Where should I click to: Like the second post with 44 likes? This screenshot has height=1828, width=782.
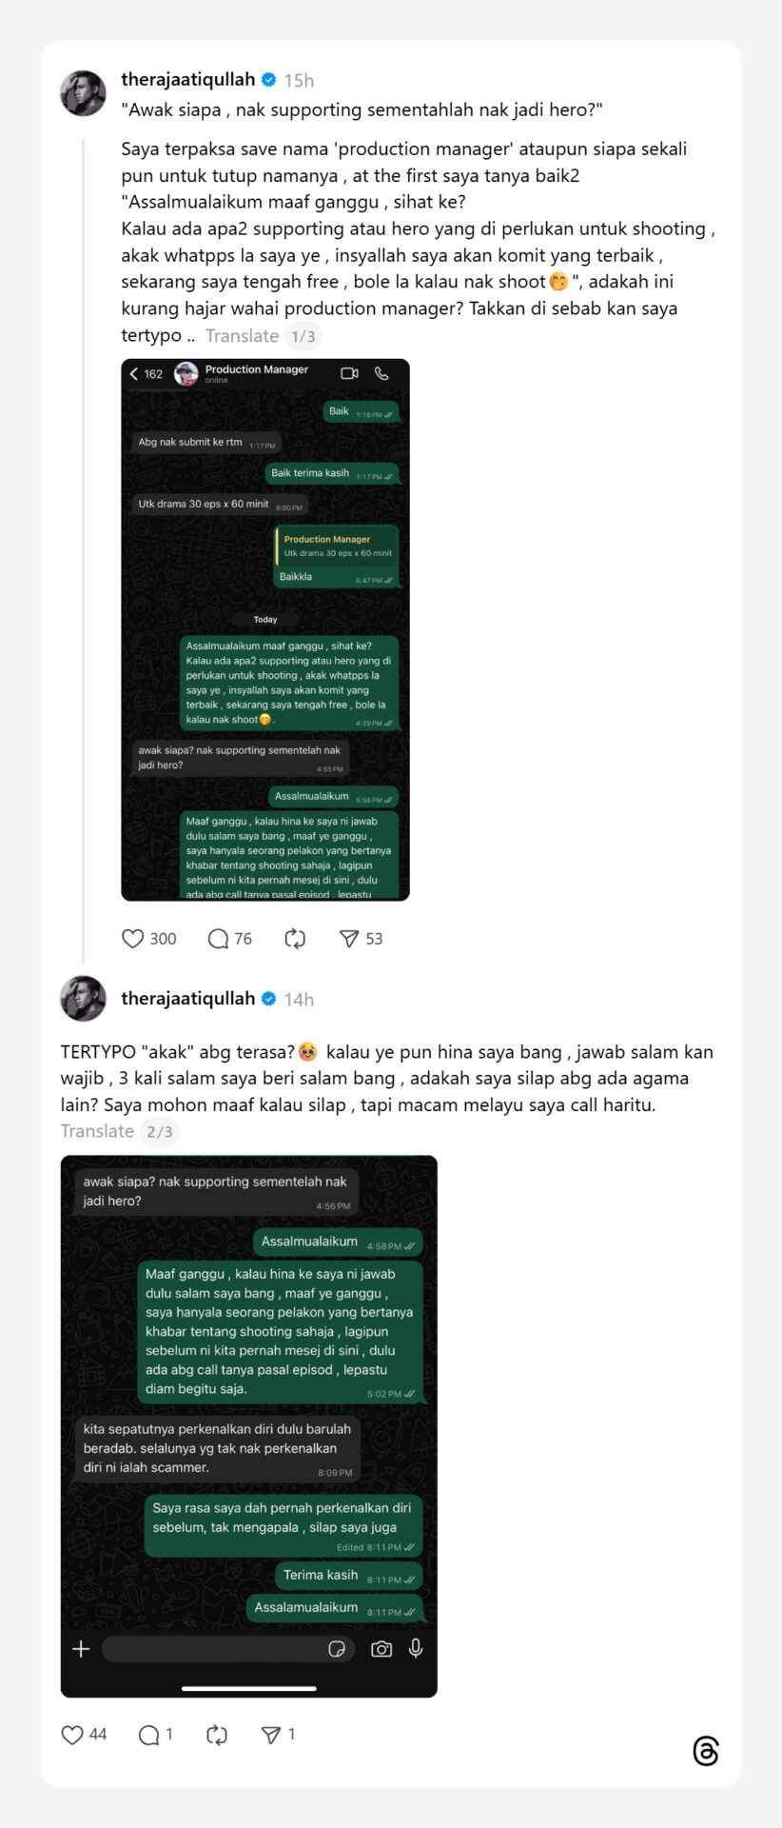(x=72, y=1735)
